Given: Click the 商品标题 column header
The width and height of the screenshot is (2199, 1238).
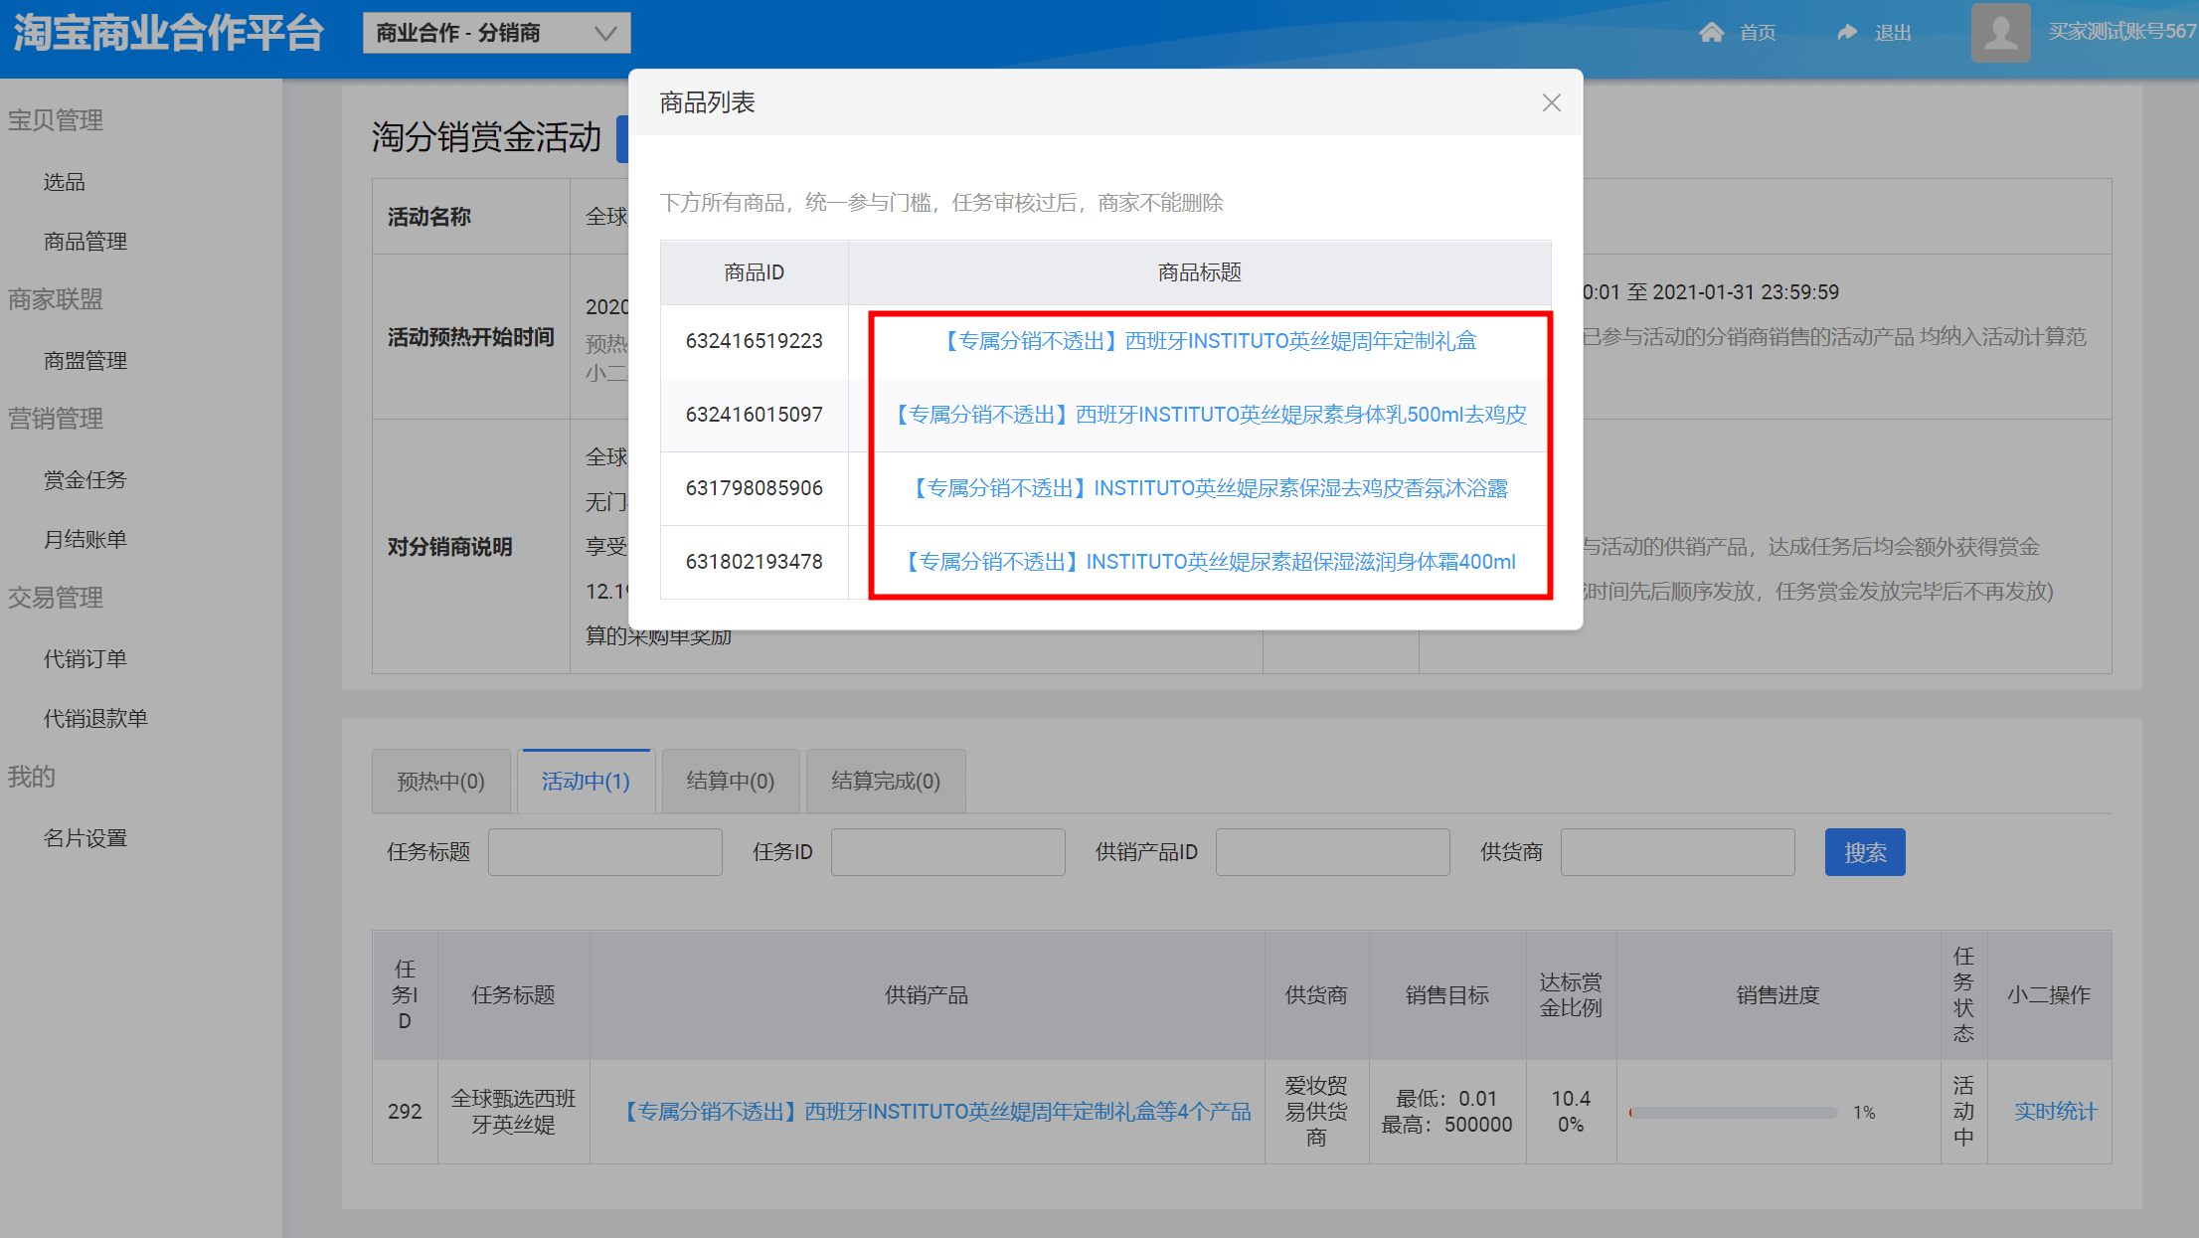Looking at the screenshot, I should [x=1200, y=272].
